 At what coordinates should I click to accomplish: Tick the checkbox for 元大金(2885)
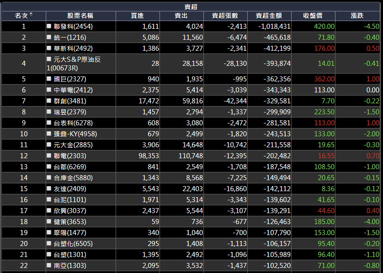pyautogui.click(x=49, y=145)
